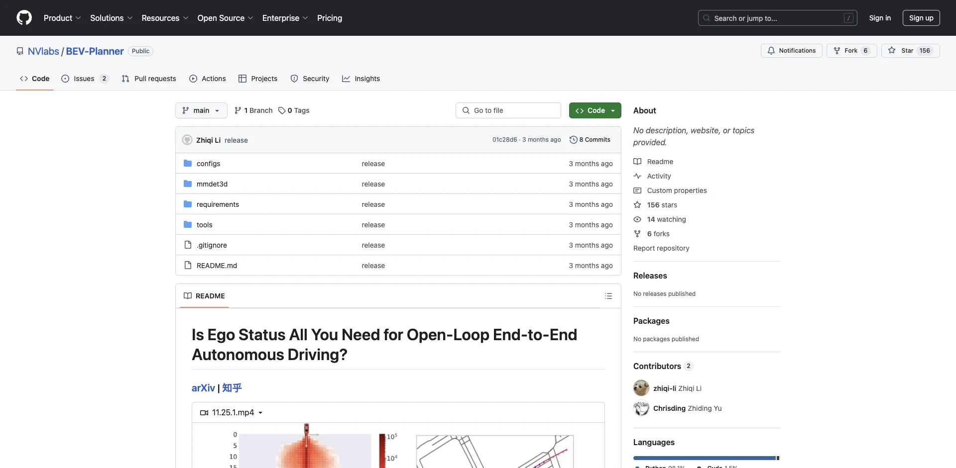The height and width of the screenshot is (468, 956).
Task: Open the NVlabs organization link
Action: coord(43,51)
